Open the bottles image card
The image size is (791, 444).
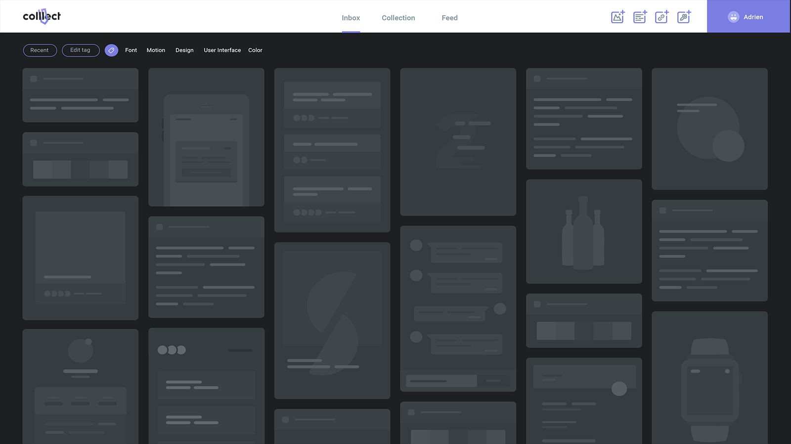583,231
